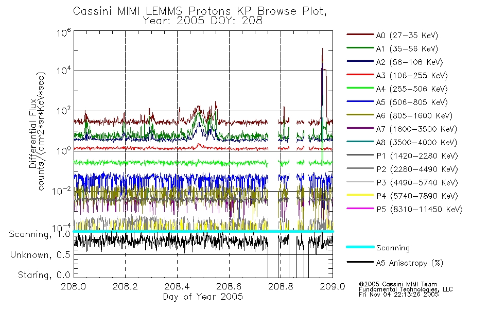Click the Unknown, 0.5 axis label
Image resolution: width=489 pixels, height=309 pixels.
[x=40, y=255]
